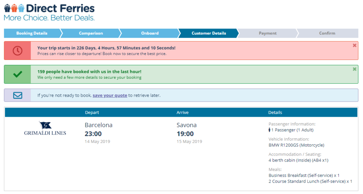Click Business Breakfast (Self-service) x 1

click(x=304, y=176)
